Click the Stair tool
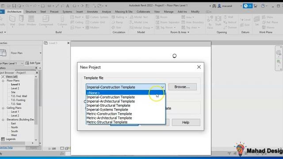The height and width of the screenshot is (159, 283). coord(116,27)
